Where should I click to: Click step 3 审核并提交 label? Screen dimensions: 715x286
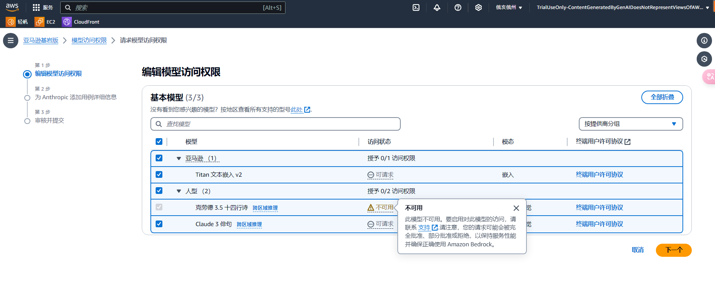49,121
